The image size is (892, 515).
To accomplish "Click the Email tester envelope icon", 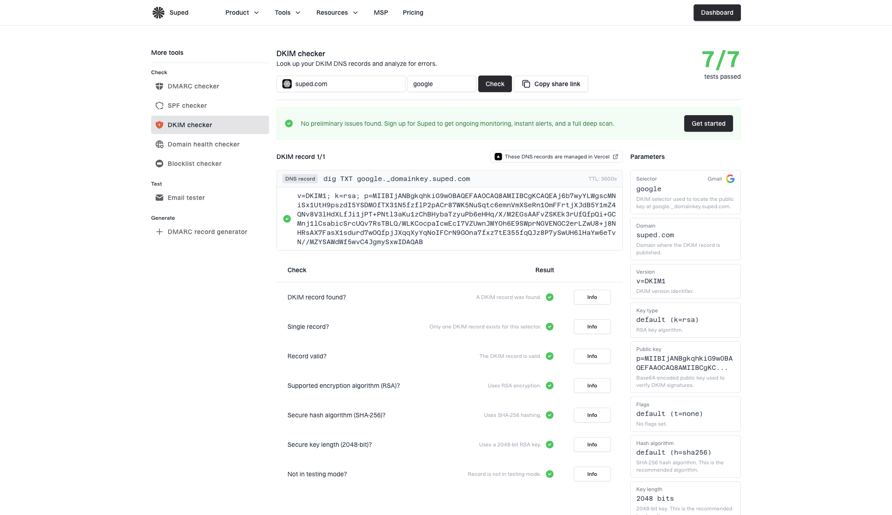I will point(159,198).
